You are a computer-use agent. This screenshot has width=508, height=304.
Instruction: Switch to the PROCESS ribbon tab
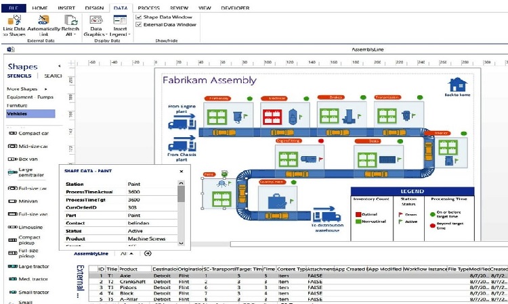click(149, 8)
